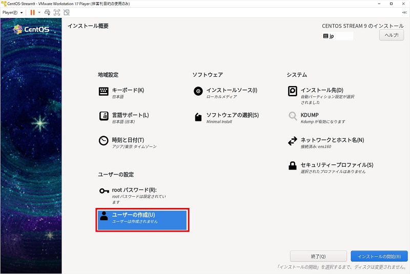Open 時刻と日付(T) label
The image size is (410, 274).
pos(128,140)
